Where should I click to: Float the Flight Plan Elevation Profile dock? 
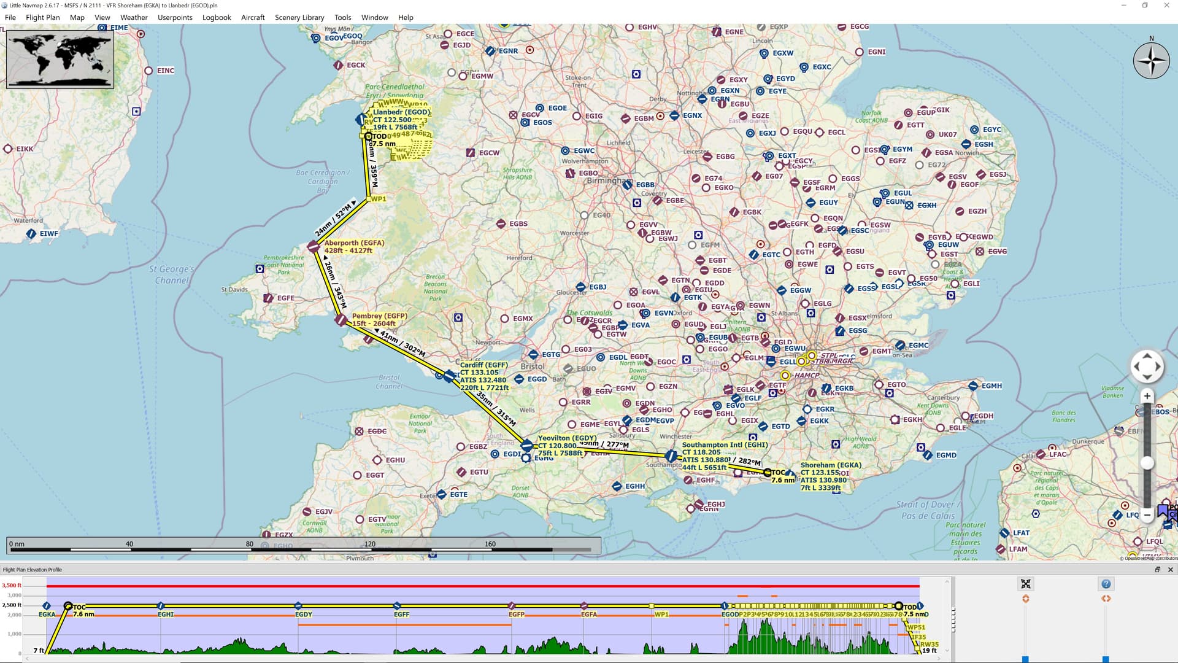click(1157, 570)
